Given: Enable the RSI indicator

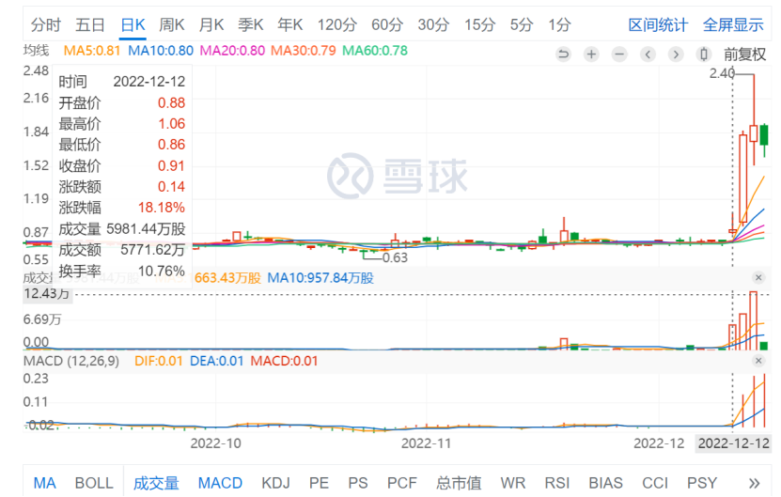Looking at the screenshot, I should (556, 483).
